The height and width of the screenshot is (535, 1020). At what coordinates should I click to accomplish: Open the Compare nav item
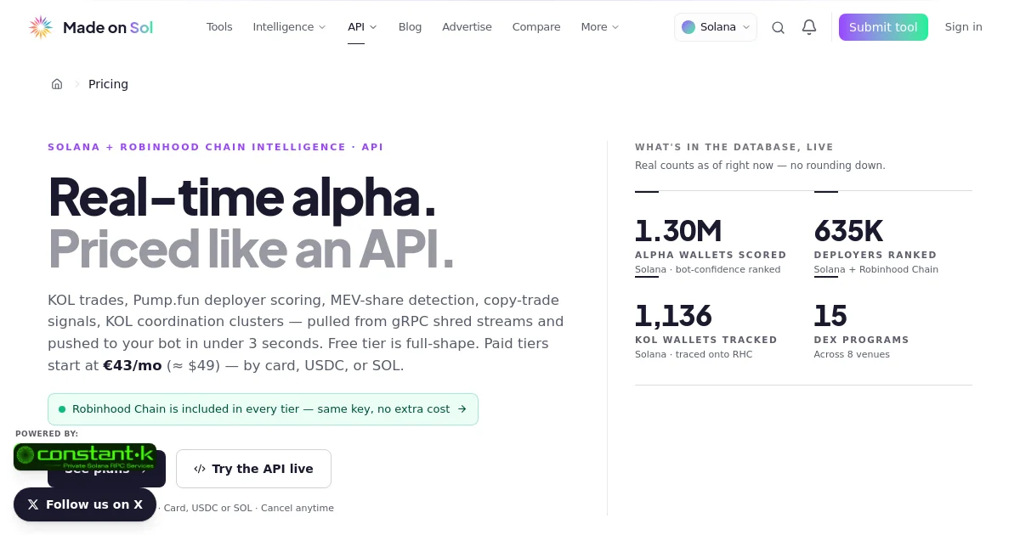point(536,27)
